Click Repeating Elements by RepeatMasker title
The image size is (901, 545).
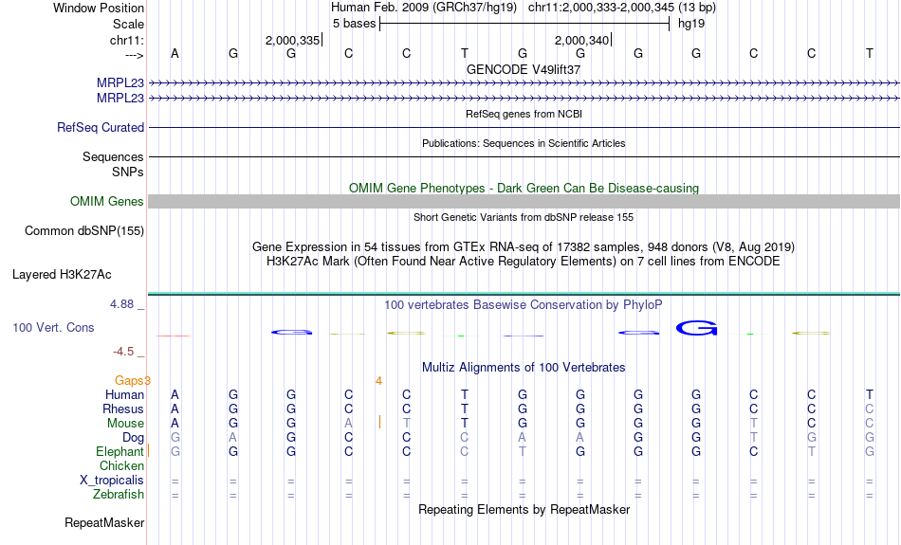tap(524, 509)
